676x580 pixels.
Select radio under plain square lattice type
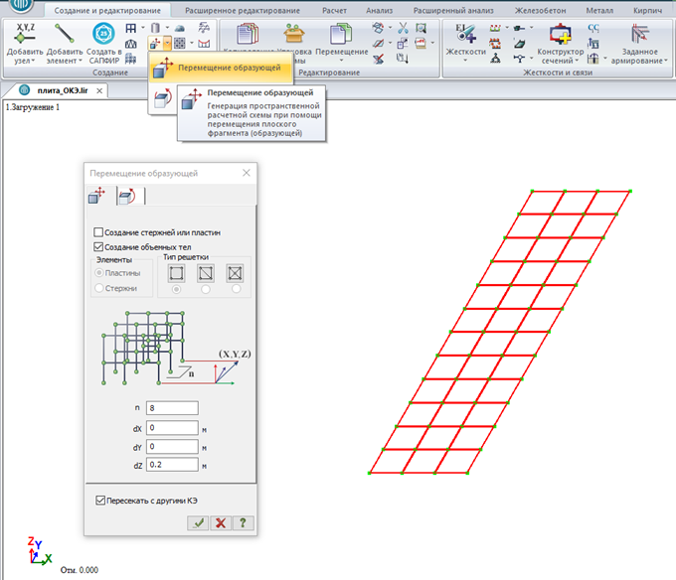pyautogui.click(x=176, y=289)
